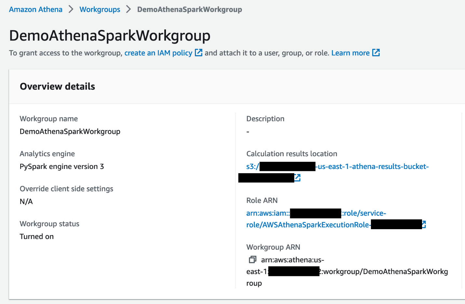Click the Description label
The width and height of the screenshot is (465, 304).
[266, 119]
